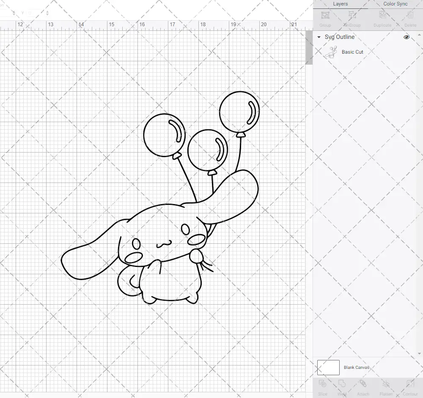Switch to the Layers tab
423x398 pixels.
(x=340, y=4)
